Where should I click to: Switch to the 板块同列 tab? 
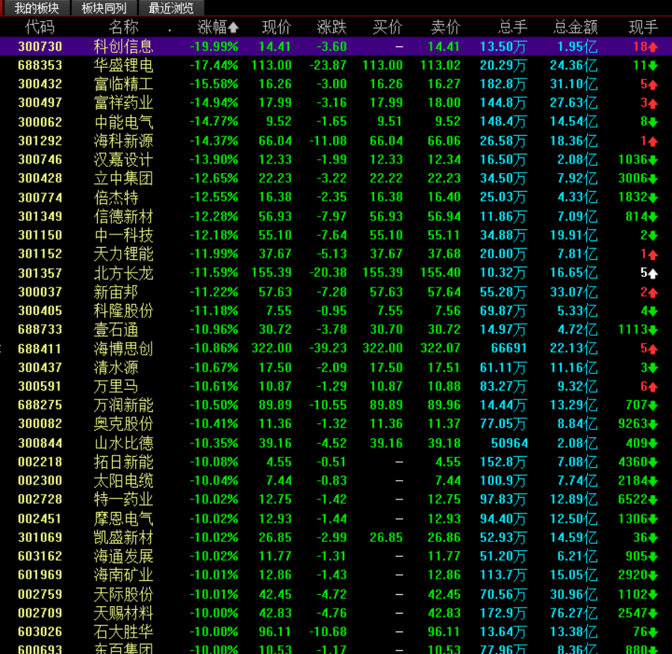[x=104, y=8]
